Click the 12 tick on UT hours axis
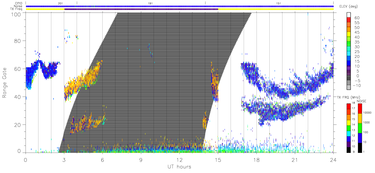This screenshot has width=375, height=173. point(180,160)
